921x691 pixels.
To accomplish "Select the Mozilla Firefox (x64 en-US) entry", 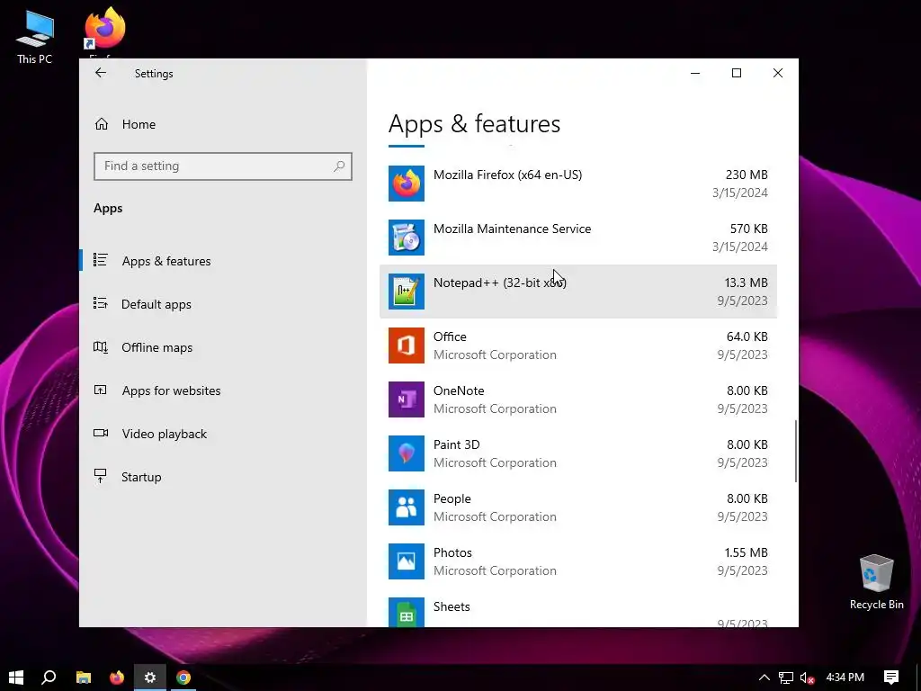I will pos(578,184).
